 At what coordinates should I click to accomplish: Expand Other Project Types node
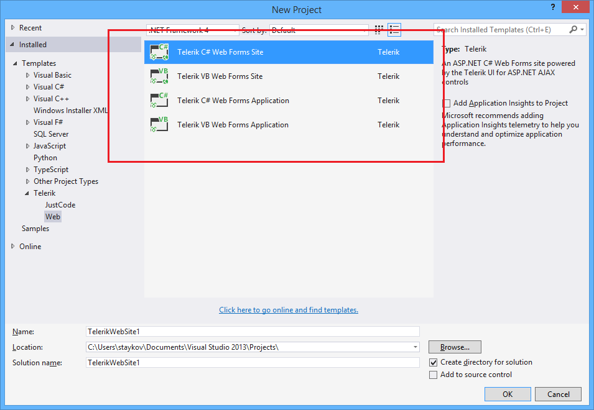pos(27,181)
